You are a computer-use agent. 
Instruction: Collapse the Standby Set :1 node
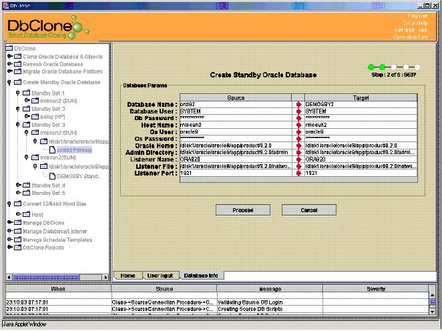coord(18,93)
